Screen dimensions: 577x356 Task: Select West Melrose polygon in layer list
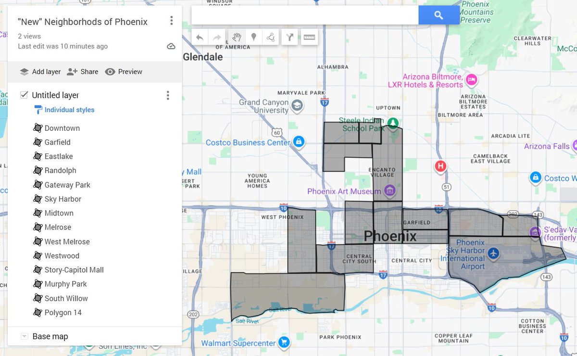(x=67, y=242)
